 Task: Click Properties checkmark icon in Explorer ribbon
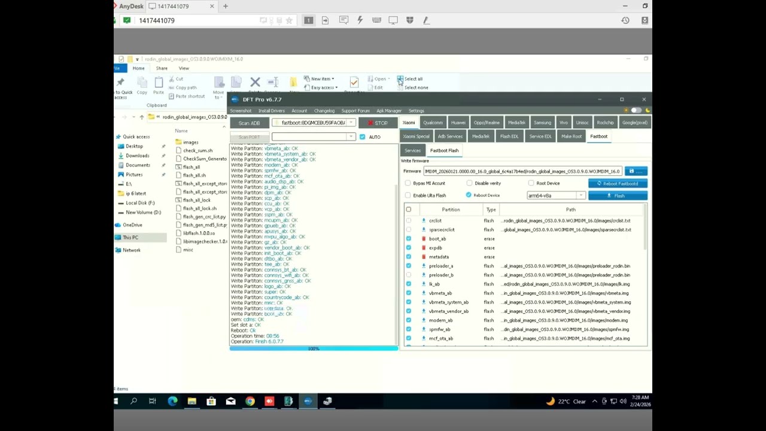click(354, 82)
